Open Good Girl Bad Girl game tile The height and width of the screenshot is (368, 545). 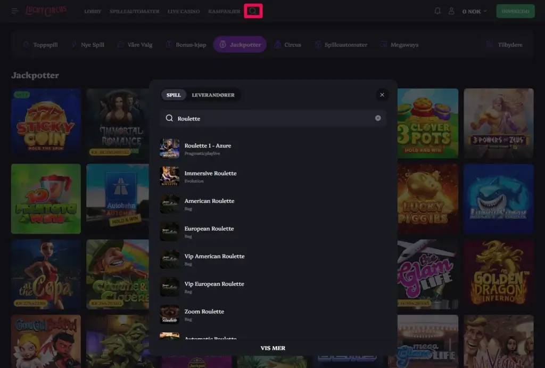46,341
